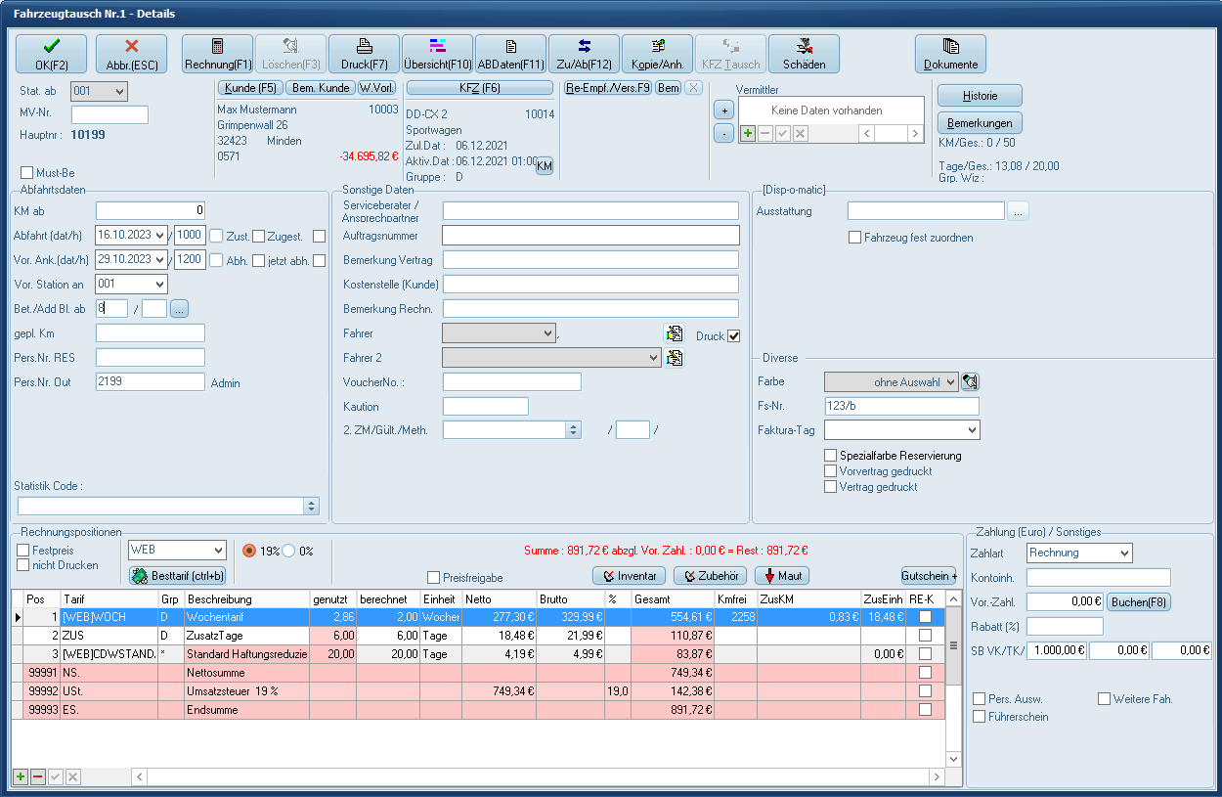Screen dimensions: 1222x797
Task: Enable the Must-Be checkbox
Action: click(x=27, y=173)
